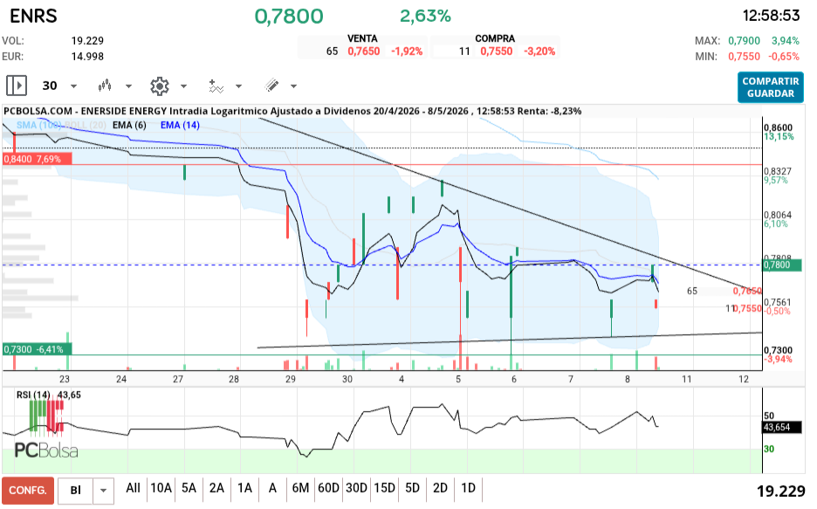Expand the drawing tools dropdown arrow

coord(293,86)
